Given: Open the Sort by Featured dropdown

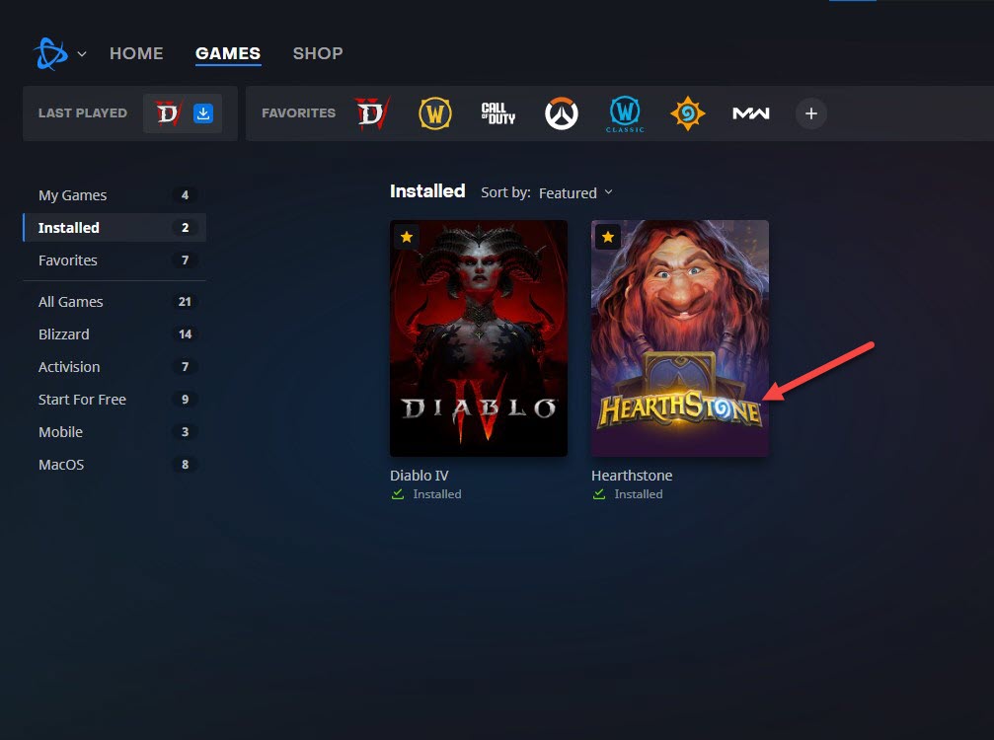Looking at the screenshot, I should point(575,192).
